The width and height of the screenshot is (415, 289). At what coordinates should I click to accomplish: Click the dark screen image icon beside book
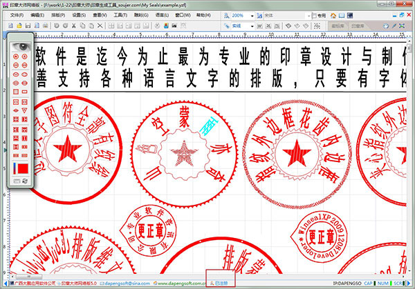coord(350,16)
